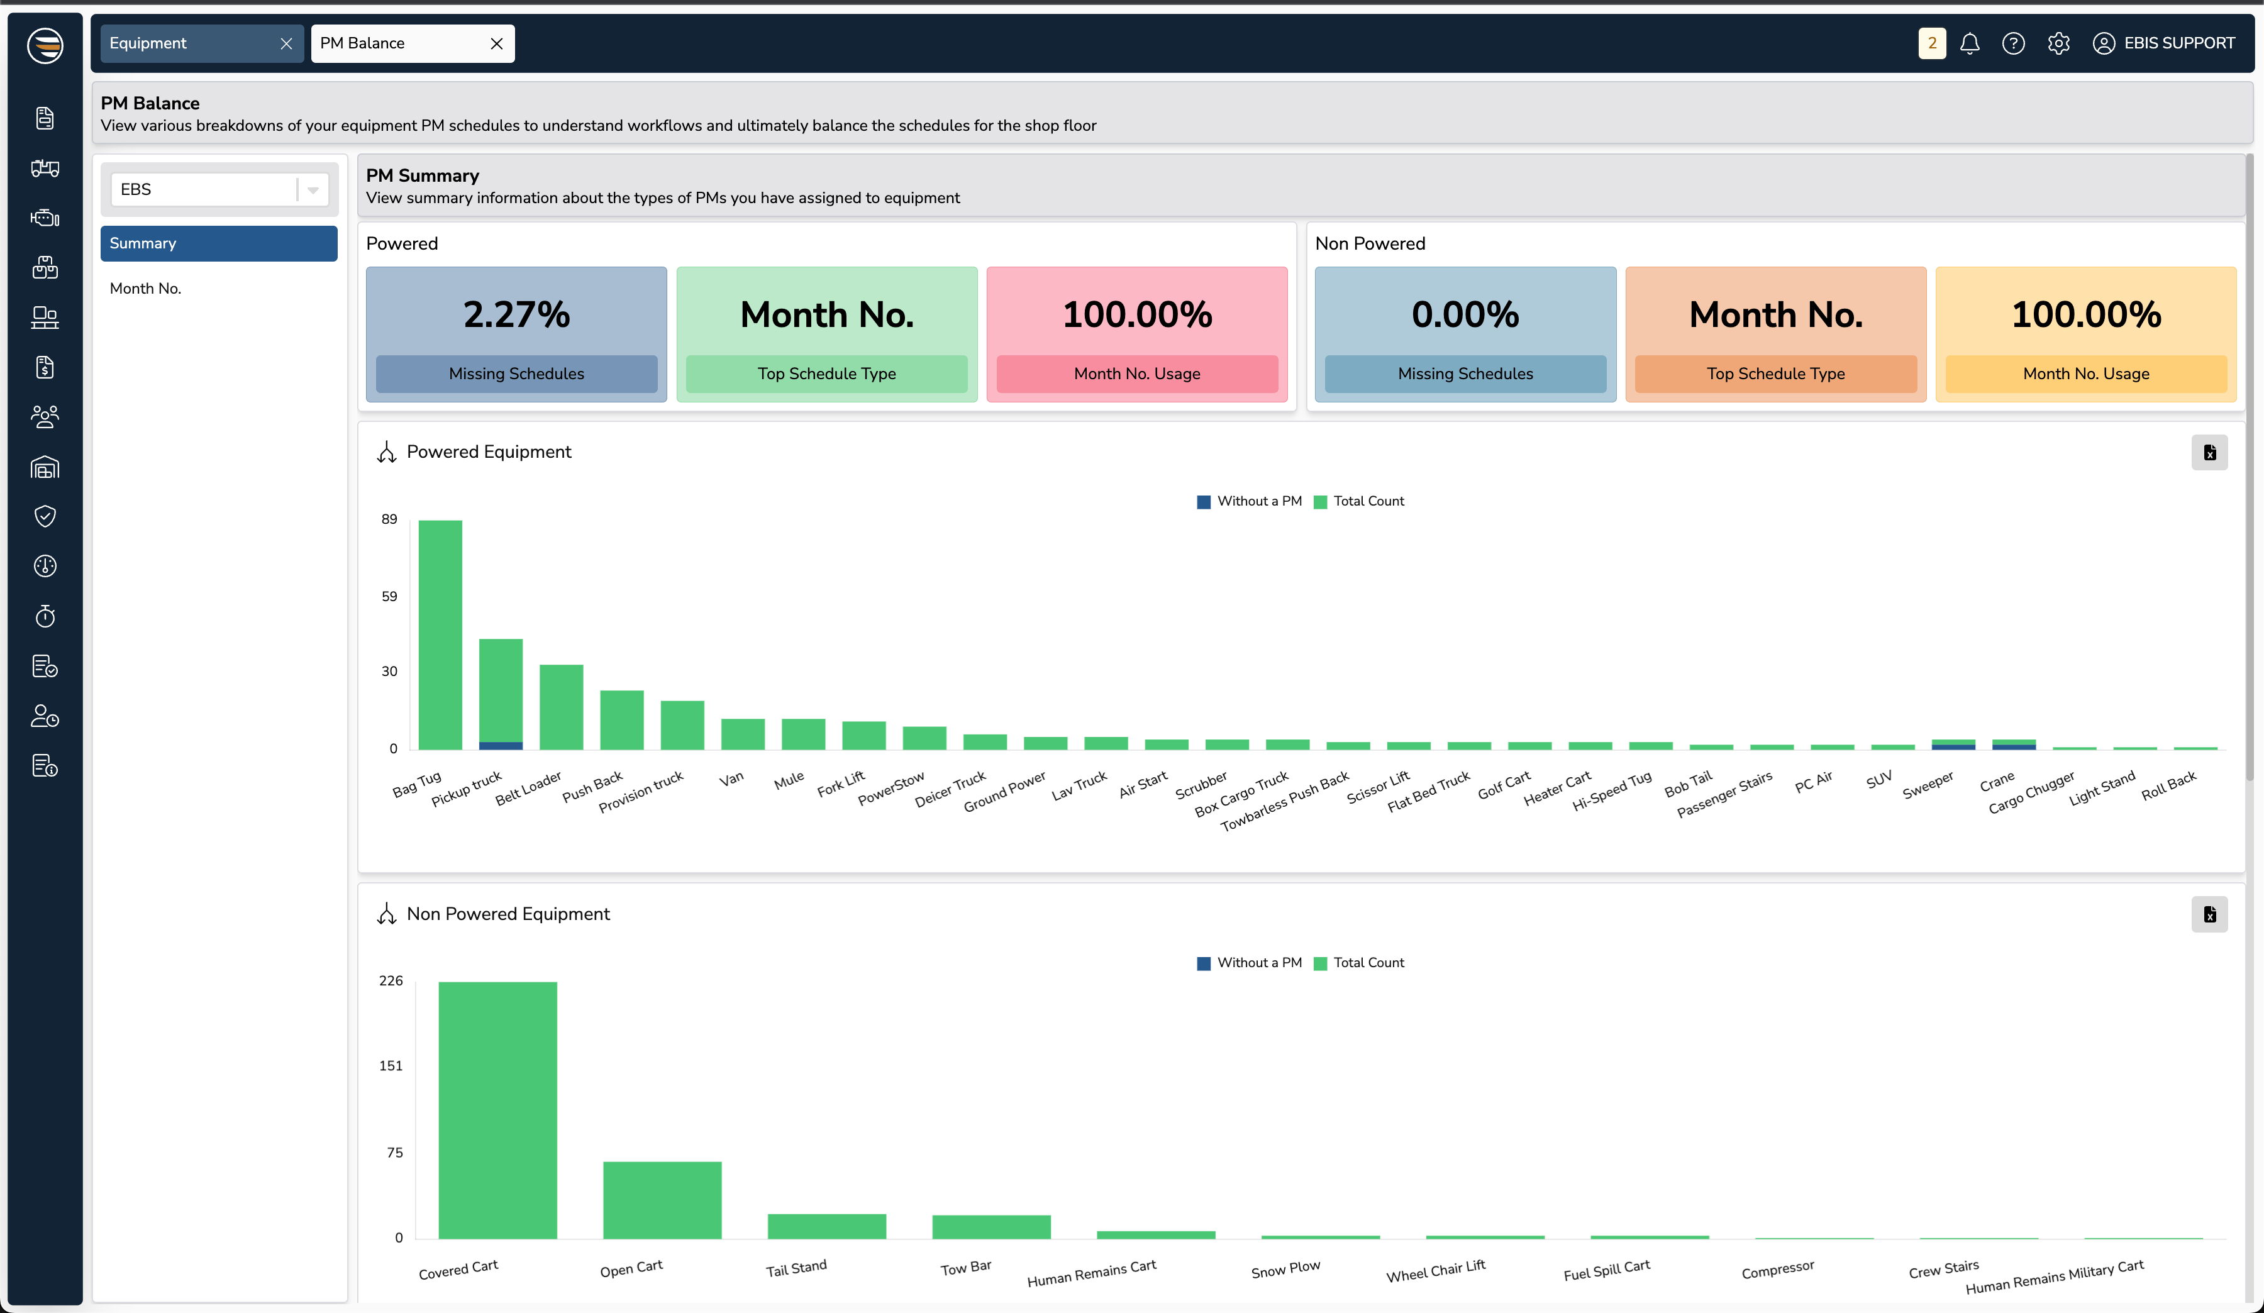Open the checklist approval sidebar icon
The image size is (2264, 1313).
point(45,667)
